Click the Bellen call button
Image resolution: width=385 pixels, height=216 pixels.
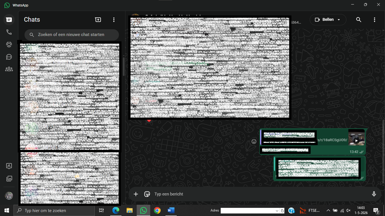[324, 20]
